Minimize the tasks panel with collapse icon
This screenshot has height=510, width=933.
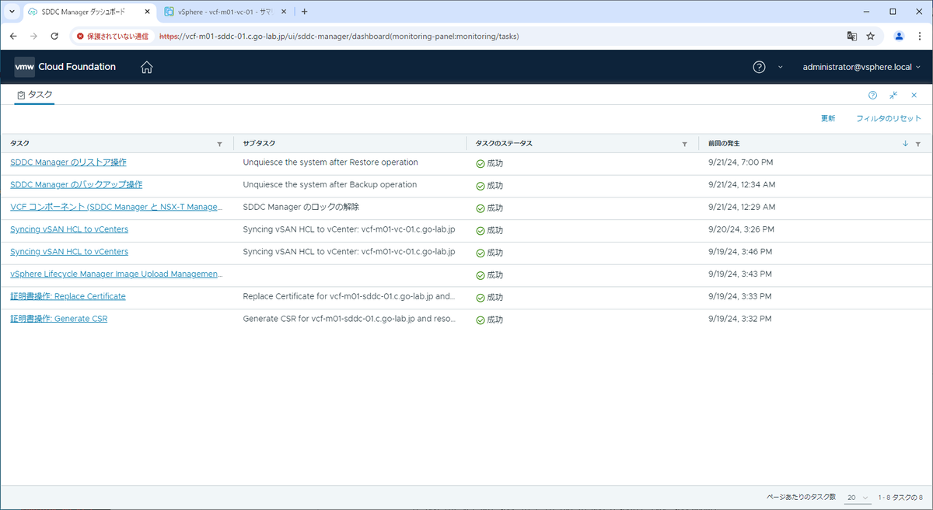(x=893, y=95)
